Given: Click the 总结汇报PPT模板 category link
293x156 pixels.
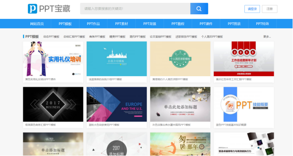Looking at the screenshot, I should (x=74, y=37).
